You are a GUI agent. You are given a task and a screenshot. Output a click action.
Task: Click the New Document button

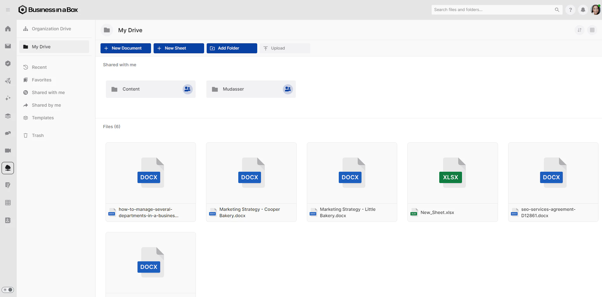(125, 48)
